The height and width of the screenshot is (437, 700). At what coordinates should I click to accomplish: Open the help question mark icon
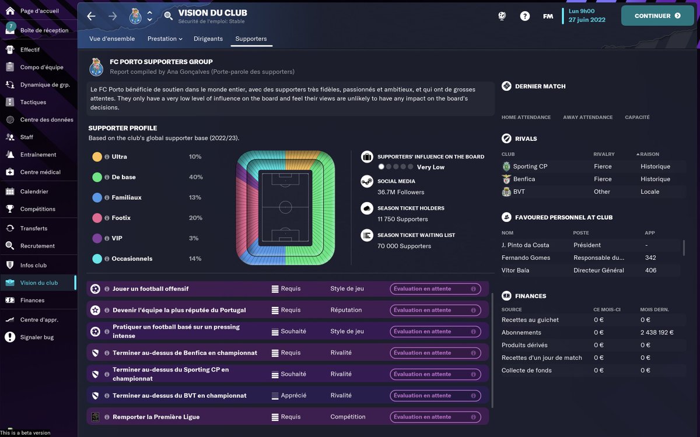(525, 16)
